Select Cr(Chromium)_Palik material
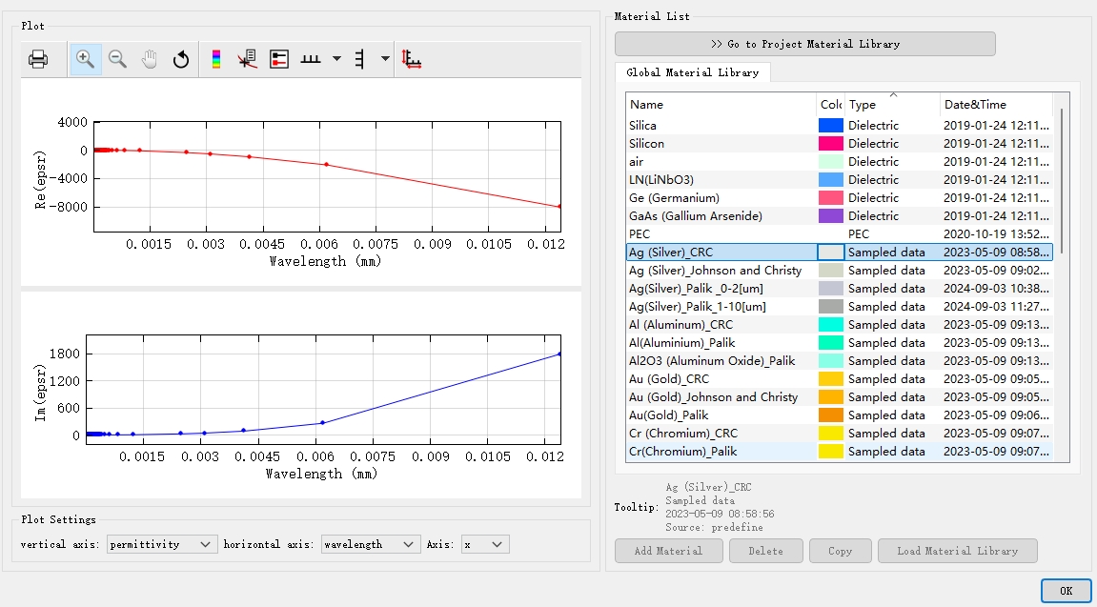Screen dimensions: 1097x607 839,452
